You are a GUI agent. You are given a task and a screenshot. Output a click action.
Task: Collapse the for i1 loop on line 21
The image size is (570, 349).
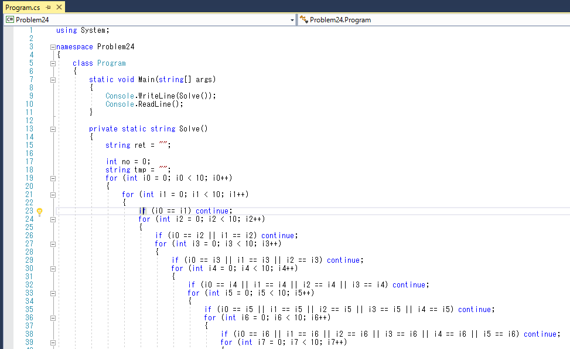(53, 195)
